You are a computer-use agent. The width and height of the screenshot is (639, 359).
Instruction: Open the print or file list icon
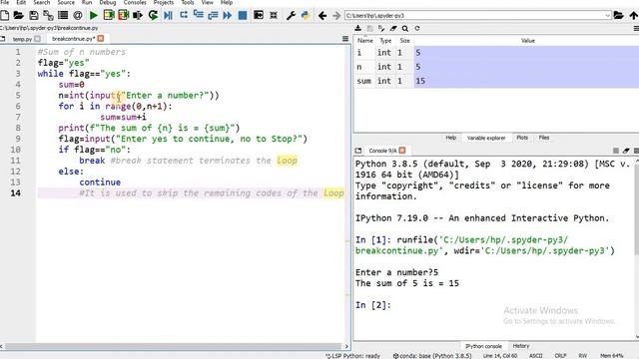(63, 16)
